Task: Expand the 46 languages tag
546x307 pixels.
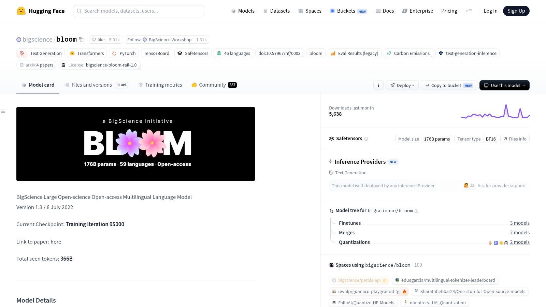Action: (233, 53)
